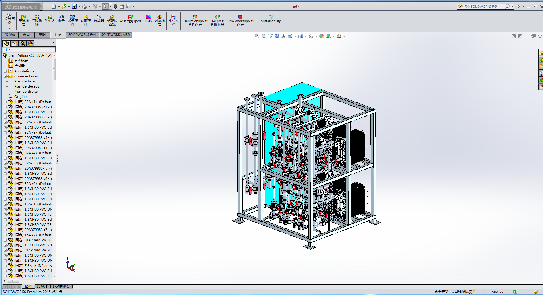
Task: Switch to the DisplayManager panel tab
Action: (x=30, y=43)
